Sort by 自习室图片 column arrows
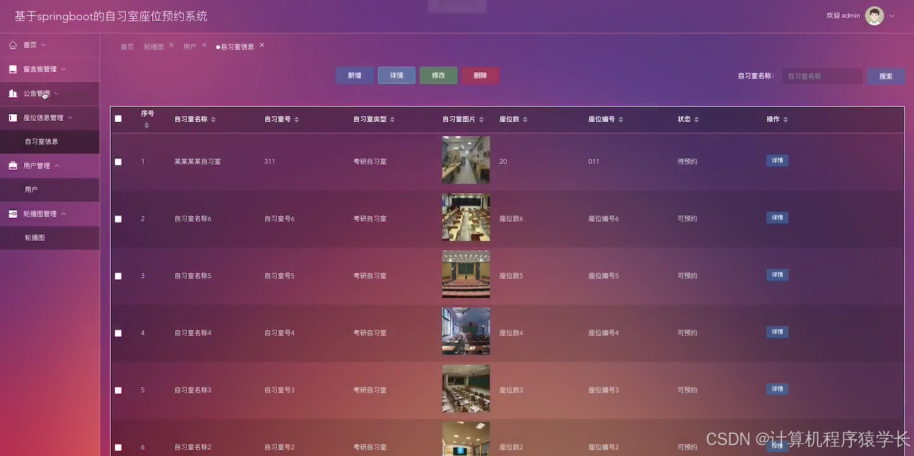This screenshot has height=456, width=914. (x=481, y=120)
